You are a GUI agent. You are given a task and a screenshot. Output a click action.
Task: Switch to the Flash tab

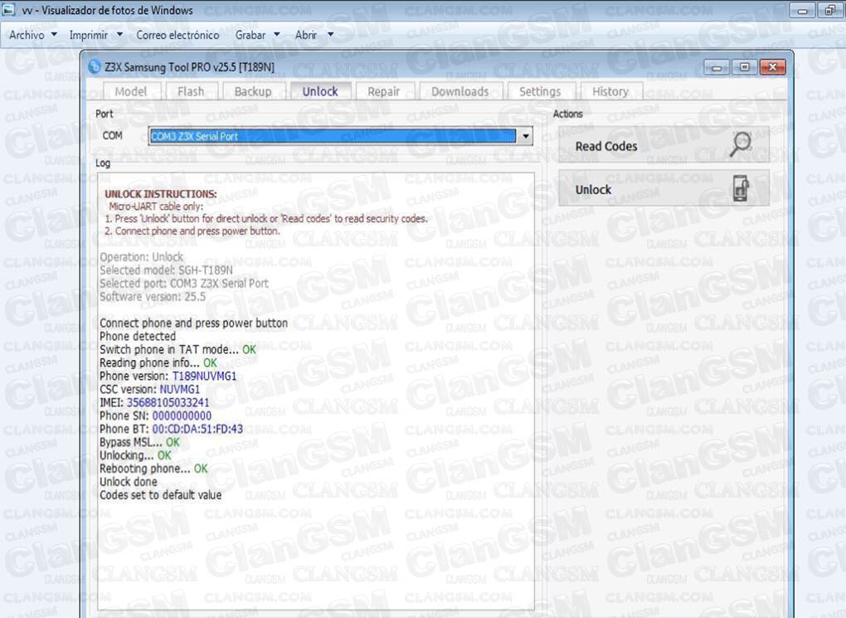[191, 92]
